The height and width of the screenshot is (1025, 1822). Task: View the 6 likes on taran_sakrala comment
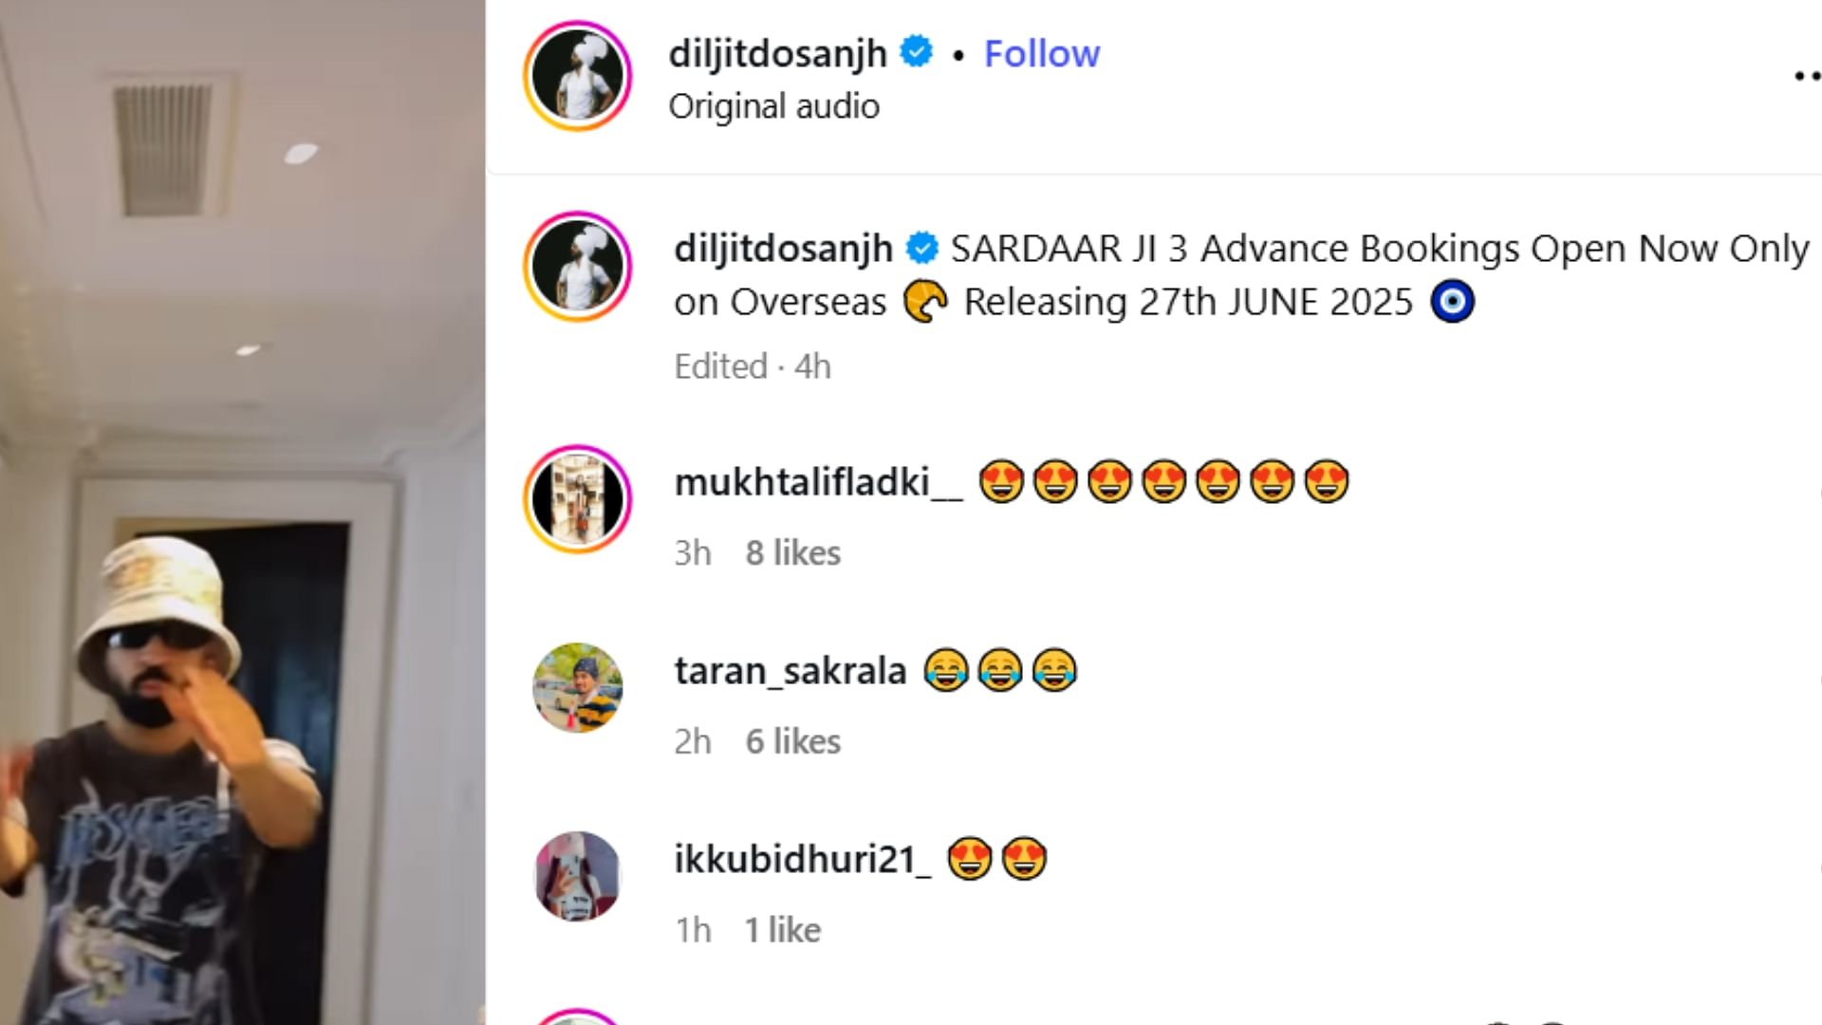coord(792,742)
